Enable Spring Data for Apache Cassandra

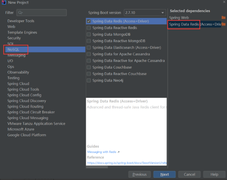pyautogui.click(x=89, y=54)
